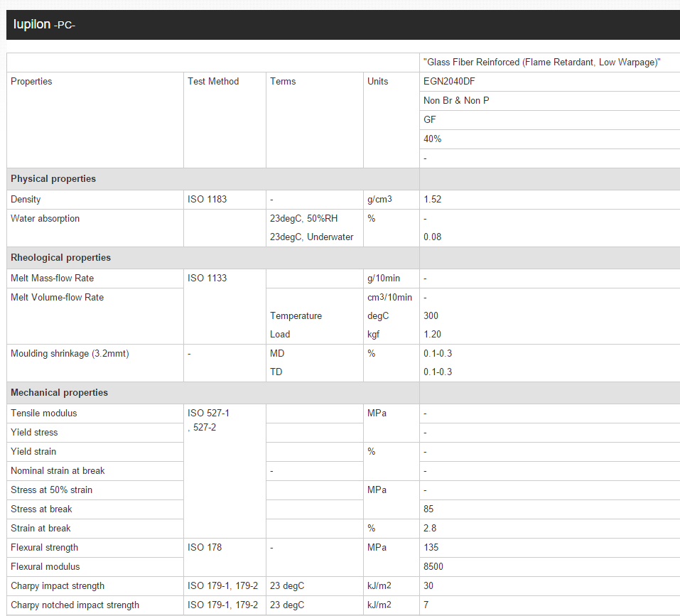
Task: Select the EGN2040DF grade name cell
Action: tap(449, 82)
